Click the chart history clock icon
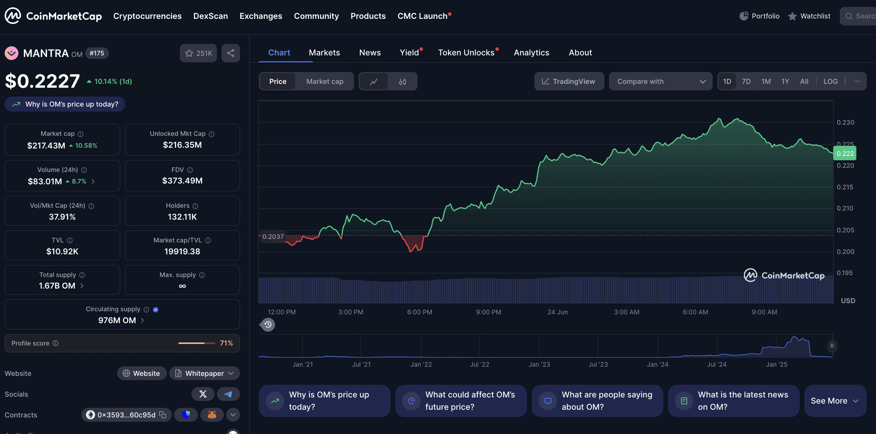 point(268,325)
